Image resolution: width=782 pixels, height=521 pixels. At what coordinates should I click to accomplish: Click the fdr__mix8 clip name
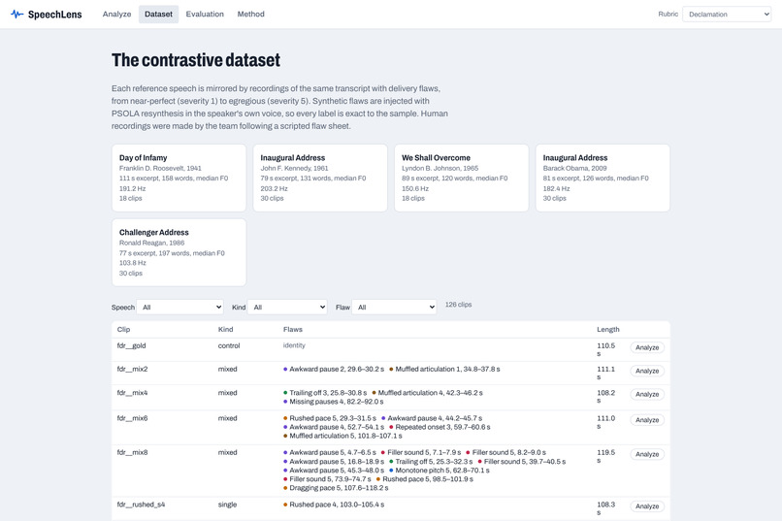coord(132,452)
